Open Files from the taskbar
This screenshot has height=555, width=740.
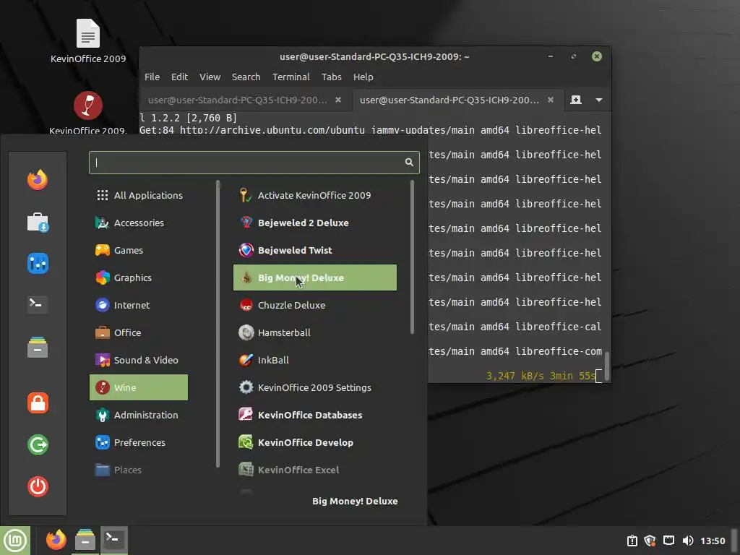[x=85, y=540]
